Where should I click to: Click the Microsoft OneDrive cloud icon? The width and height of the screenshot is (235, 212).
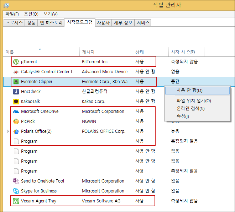tap(16, 112)
